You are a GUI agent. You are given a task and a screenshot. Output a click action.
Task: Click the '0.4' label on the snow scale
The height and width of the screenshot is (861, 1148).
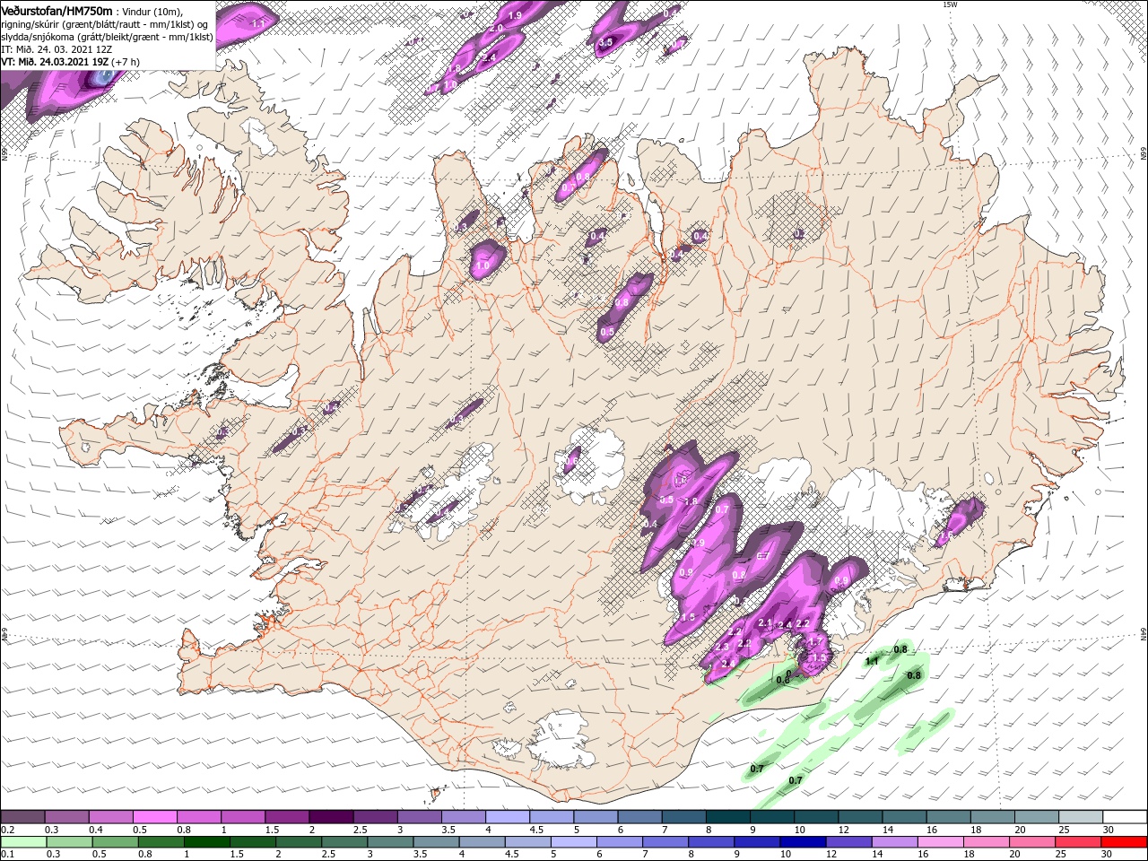(95, 830)
